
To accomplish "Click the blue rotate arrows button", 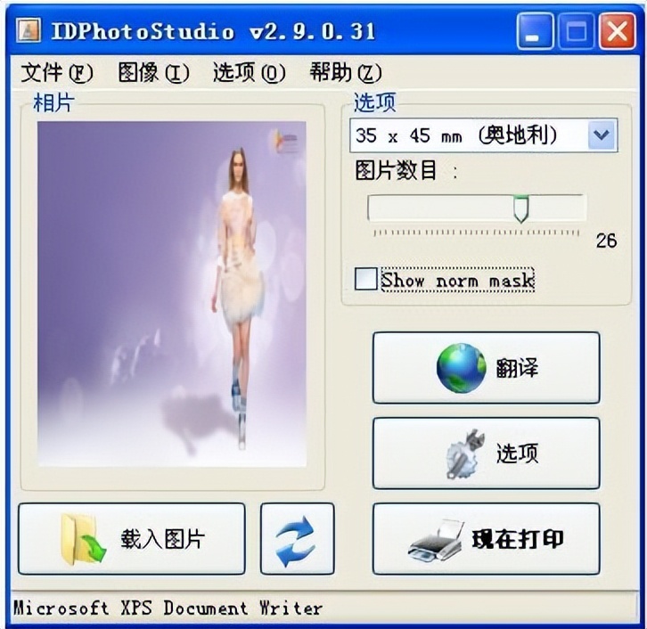I will pos(297,539).
